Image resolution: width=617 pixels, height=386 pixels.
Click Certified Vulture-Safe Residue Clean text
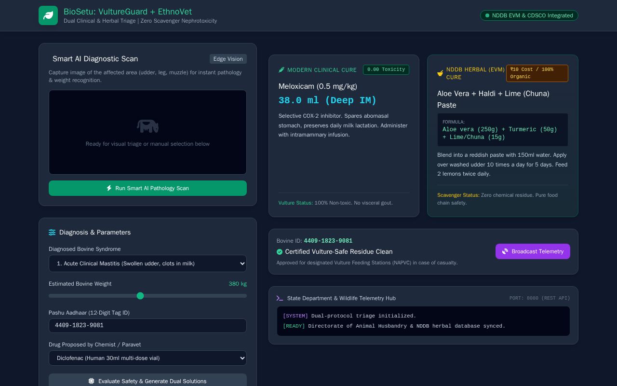(339, 252)
